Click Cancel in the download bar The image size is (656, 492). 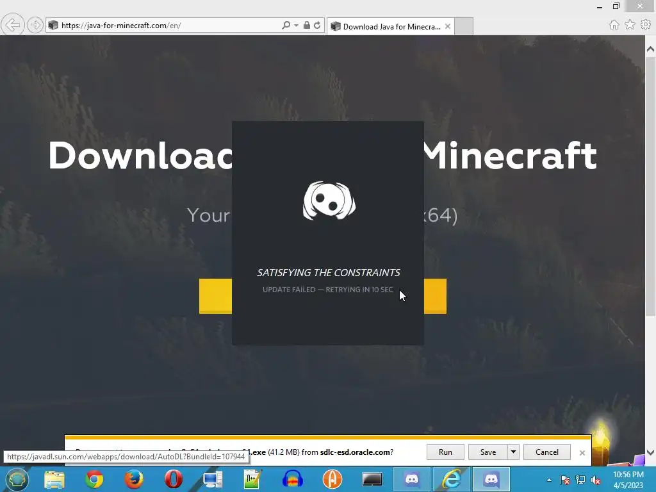pos(547,452)
